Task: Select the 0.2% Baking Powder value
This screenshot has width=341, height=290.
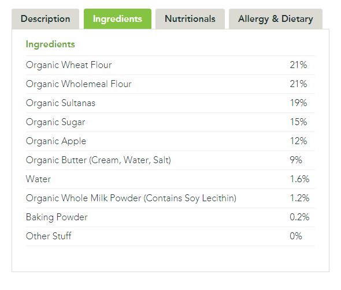Action: (299, 217)
